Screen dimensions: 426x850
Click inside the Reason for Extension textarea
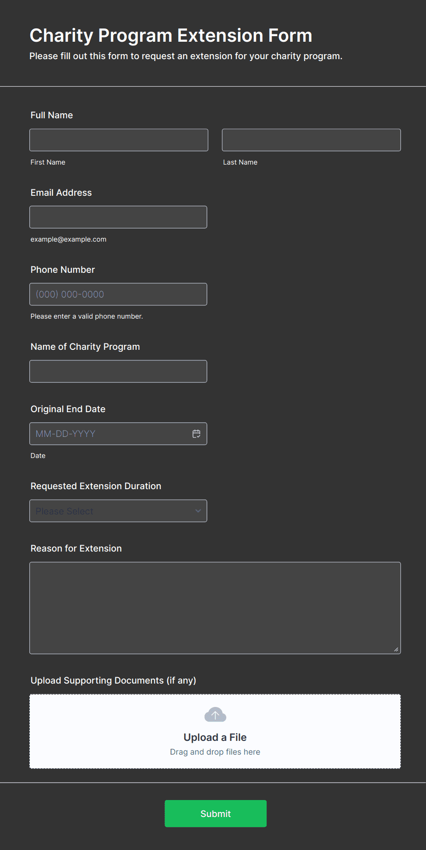tap(215, 608)
